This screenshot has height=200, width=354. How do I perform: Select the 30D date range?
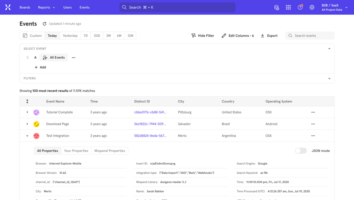(x=97, y=35)
